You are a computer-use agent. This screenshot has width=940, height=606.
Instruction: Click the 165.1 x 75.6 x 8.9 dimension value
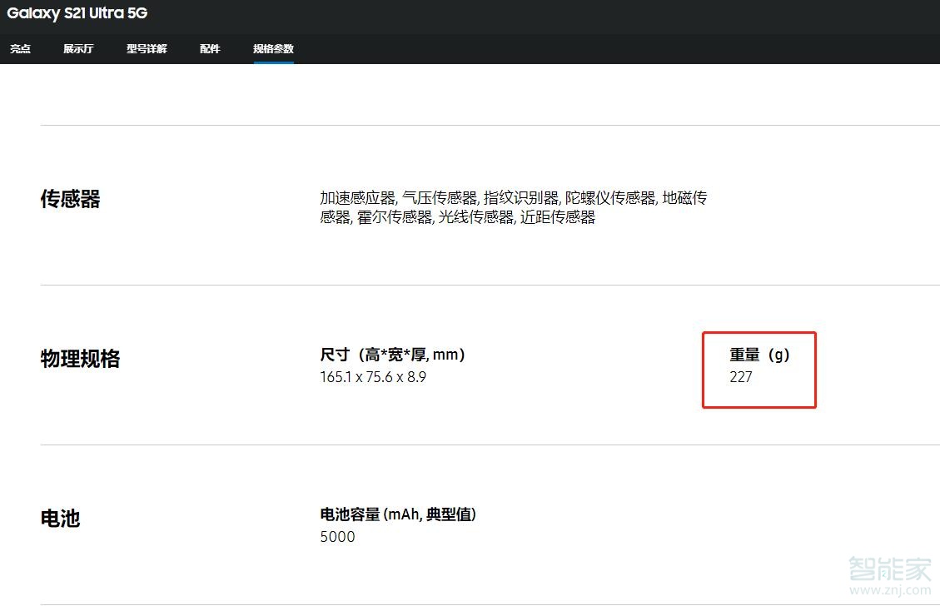click(373, 377)
